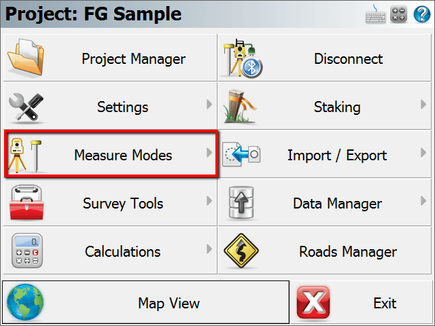
Task: Open the Measure Modes menu item
Action: 111,154
